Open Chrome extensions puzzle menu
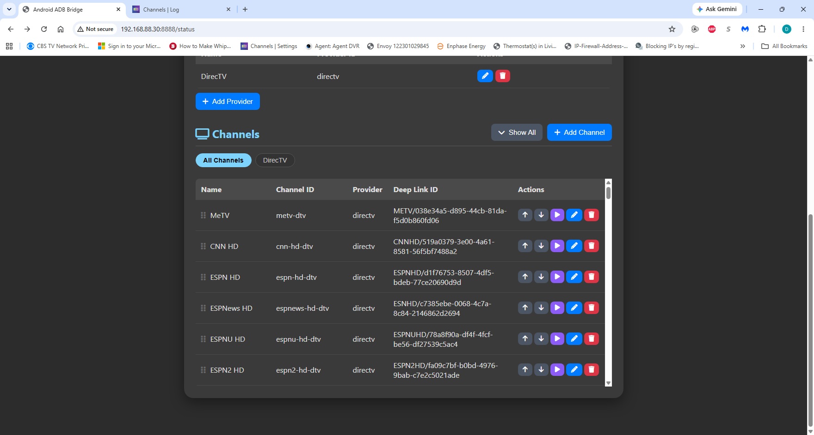This screenshot has height=435, width=814. (762, 29)
